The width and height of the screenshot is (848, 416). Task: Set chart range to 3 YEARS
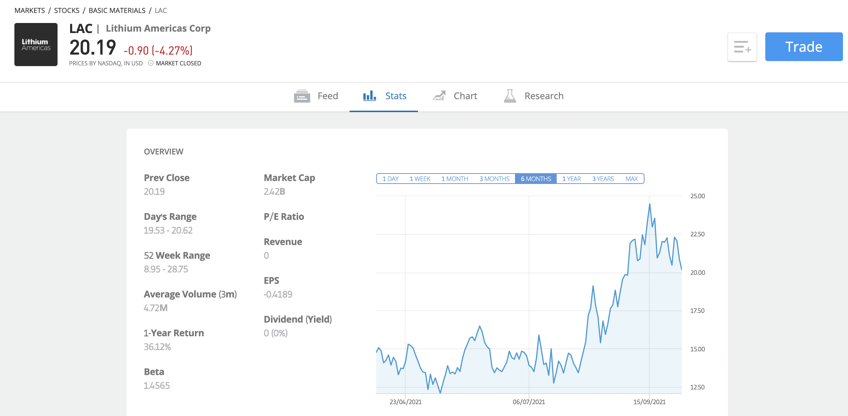(x=603, y=179)
